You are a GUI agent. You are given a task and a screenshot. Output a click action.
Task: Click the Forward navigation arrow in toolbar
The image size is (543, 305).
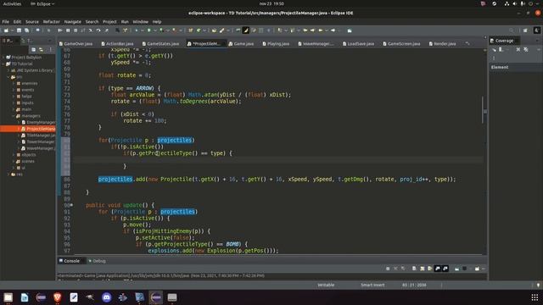[333, 30]
